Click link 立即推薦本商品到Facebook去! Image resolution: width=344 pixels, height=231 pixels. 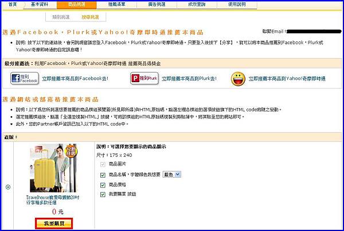(x=75, y=79)
